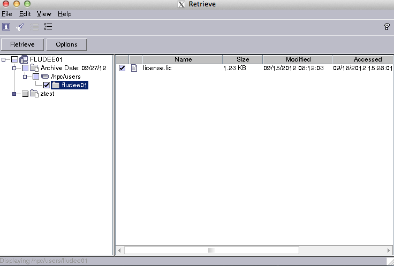This screenshot has height=266, width=394.
Task: Uncheck the fludee01 folder checkbox
Action: click(x=47, y=85)
